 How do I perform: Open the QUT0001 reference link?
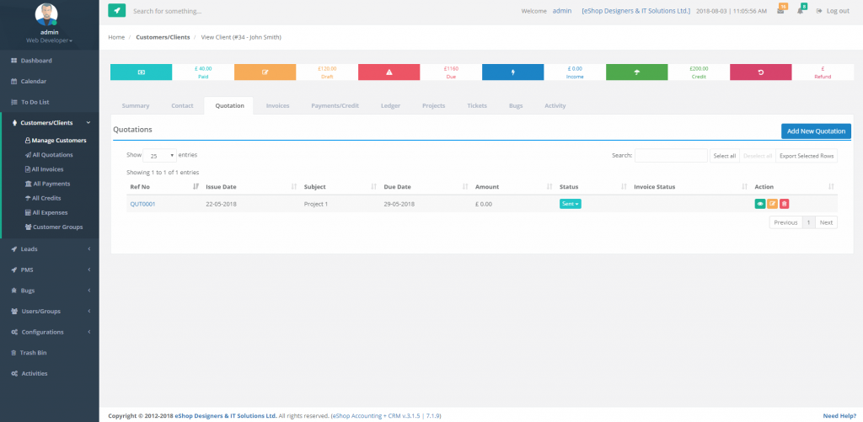[142, 204]
